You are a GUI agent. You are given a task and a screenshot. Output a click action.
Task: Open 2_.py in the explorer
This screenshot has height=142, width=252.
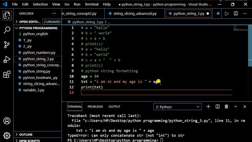27,47
